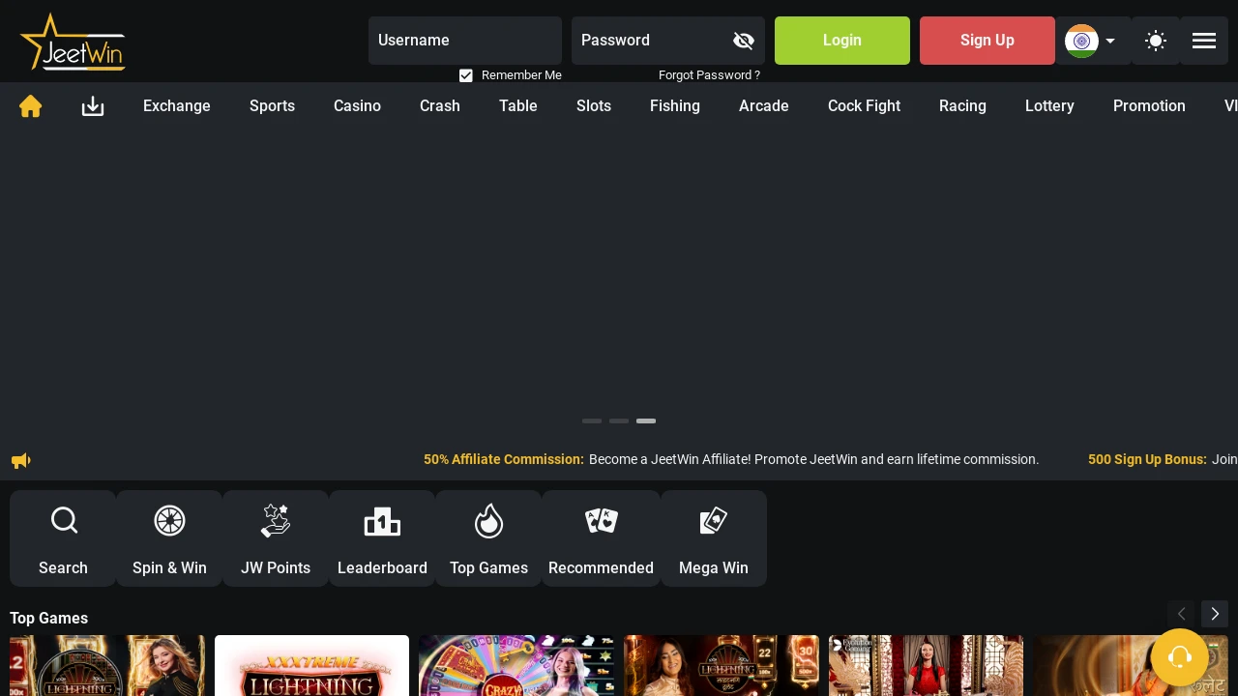Image resolution: width=1238 pixels, height=696 pixels.
Task: Open the Exchange menu
Action: [x=177, y=106]
